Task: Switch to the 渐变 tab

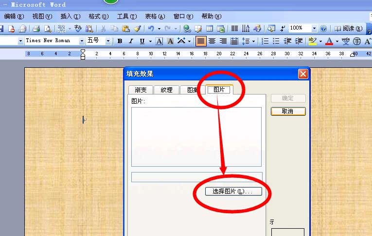Action: [x=141, y=90]
